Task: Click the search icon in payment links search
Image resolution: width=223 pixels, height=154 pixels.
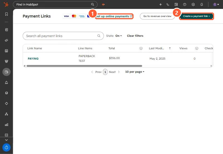Action: pyautogui.click(x=99, y=36)
